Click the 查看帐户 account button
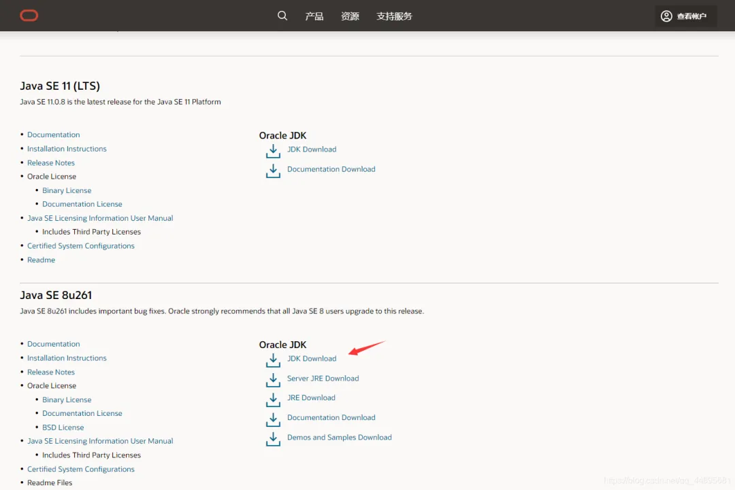 pyautogui.click(x=686, y=16)
